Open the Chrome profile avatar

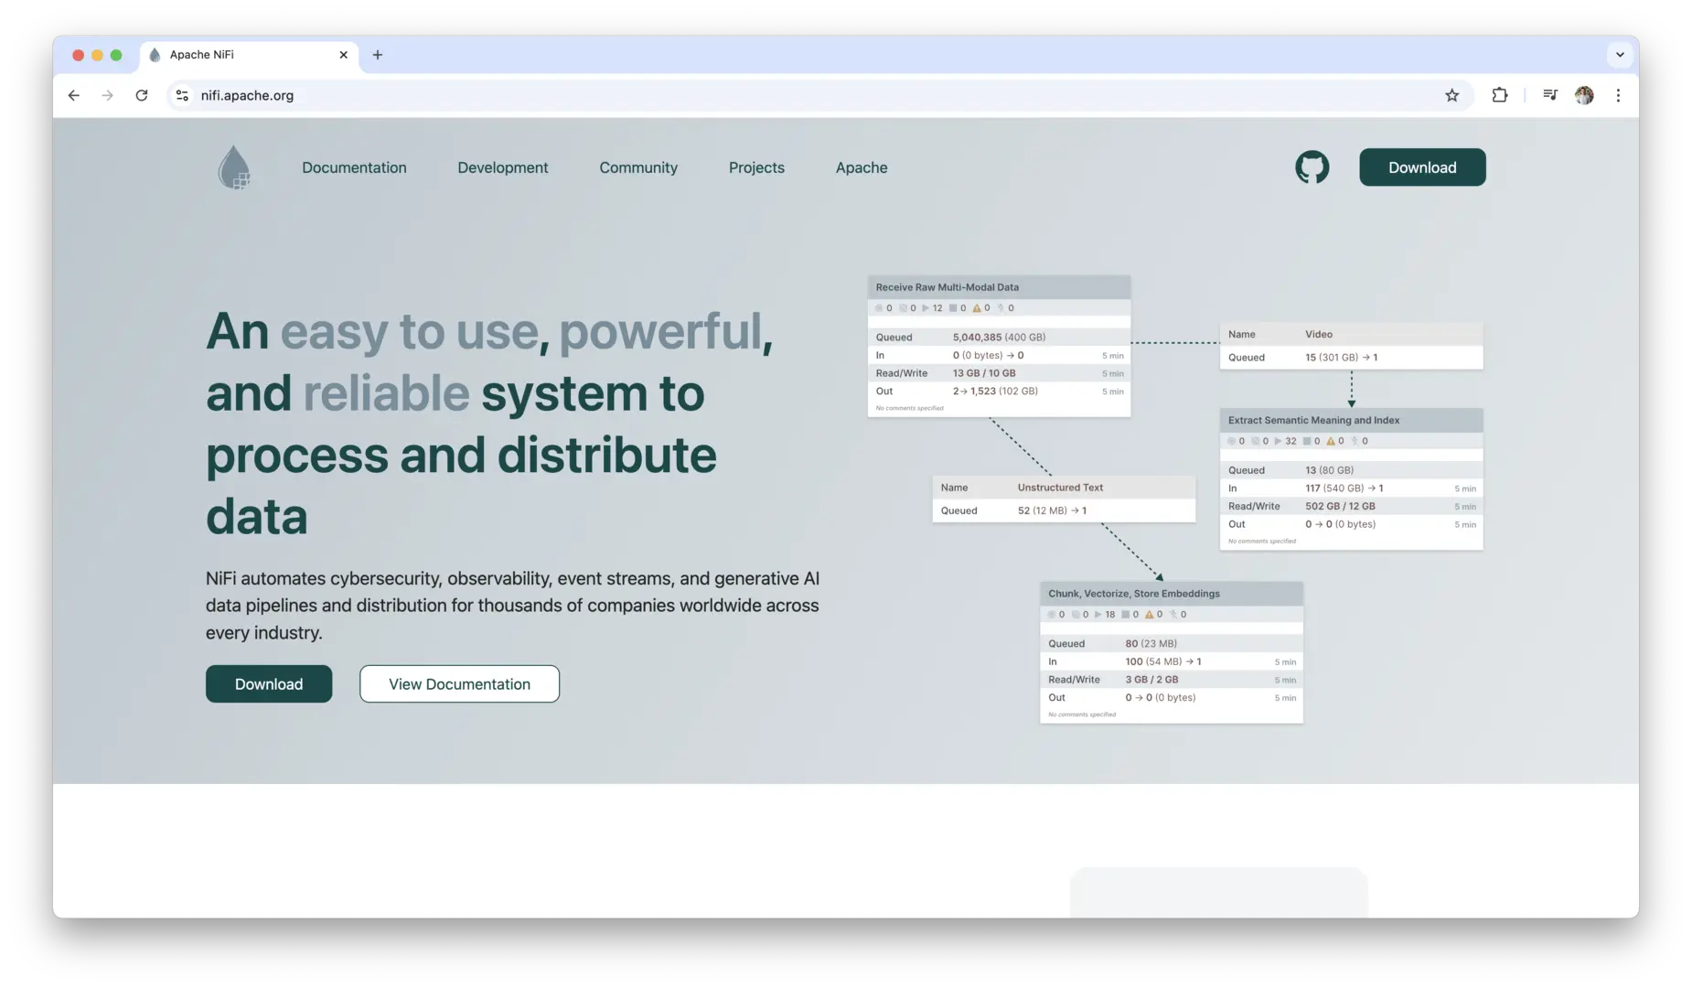pyautogui.click(x=1584, y=95)
